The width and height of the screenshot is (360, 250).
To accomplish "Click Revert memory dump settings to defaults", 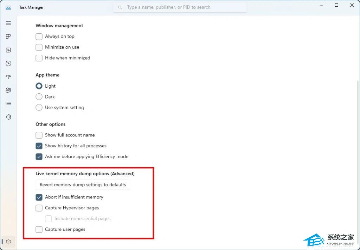I will [x=83, y=185].
